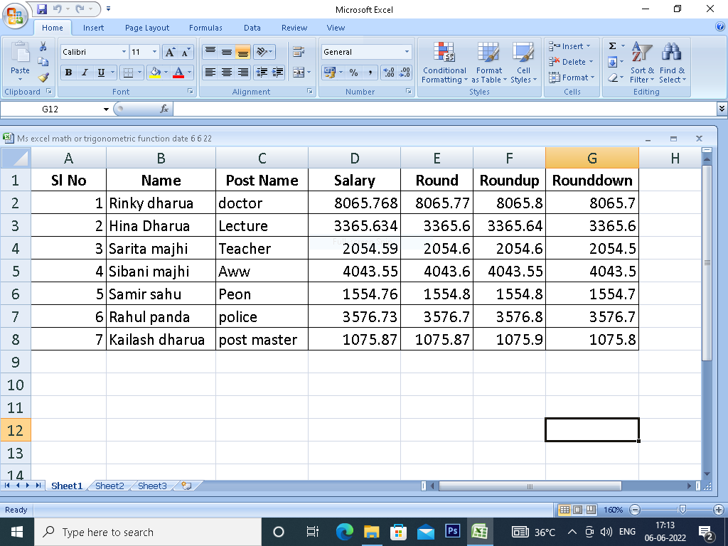Screen dimensions: 728x546
Task: Click the AutoSum sigma icon
Action: pos(612,46)
